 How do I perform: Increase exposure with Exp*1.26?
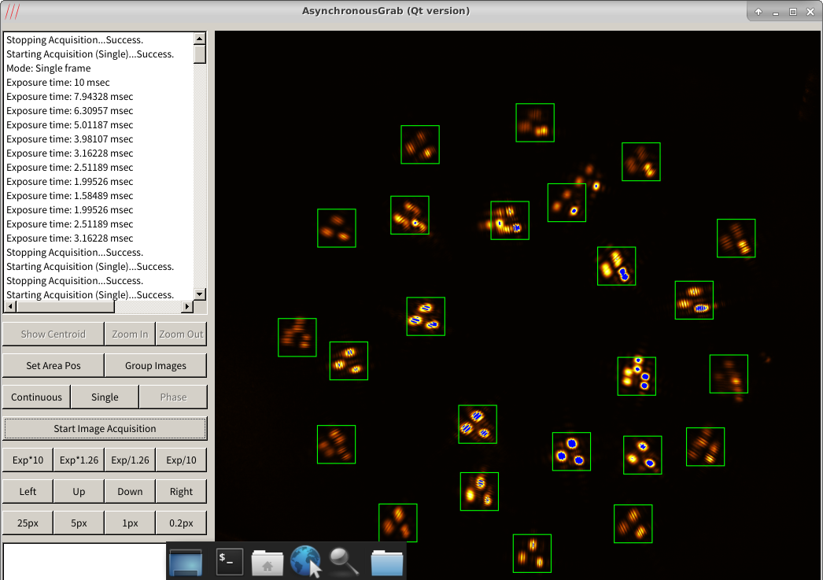(x=79, y=460)
